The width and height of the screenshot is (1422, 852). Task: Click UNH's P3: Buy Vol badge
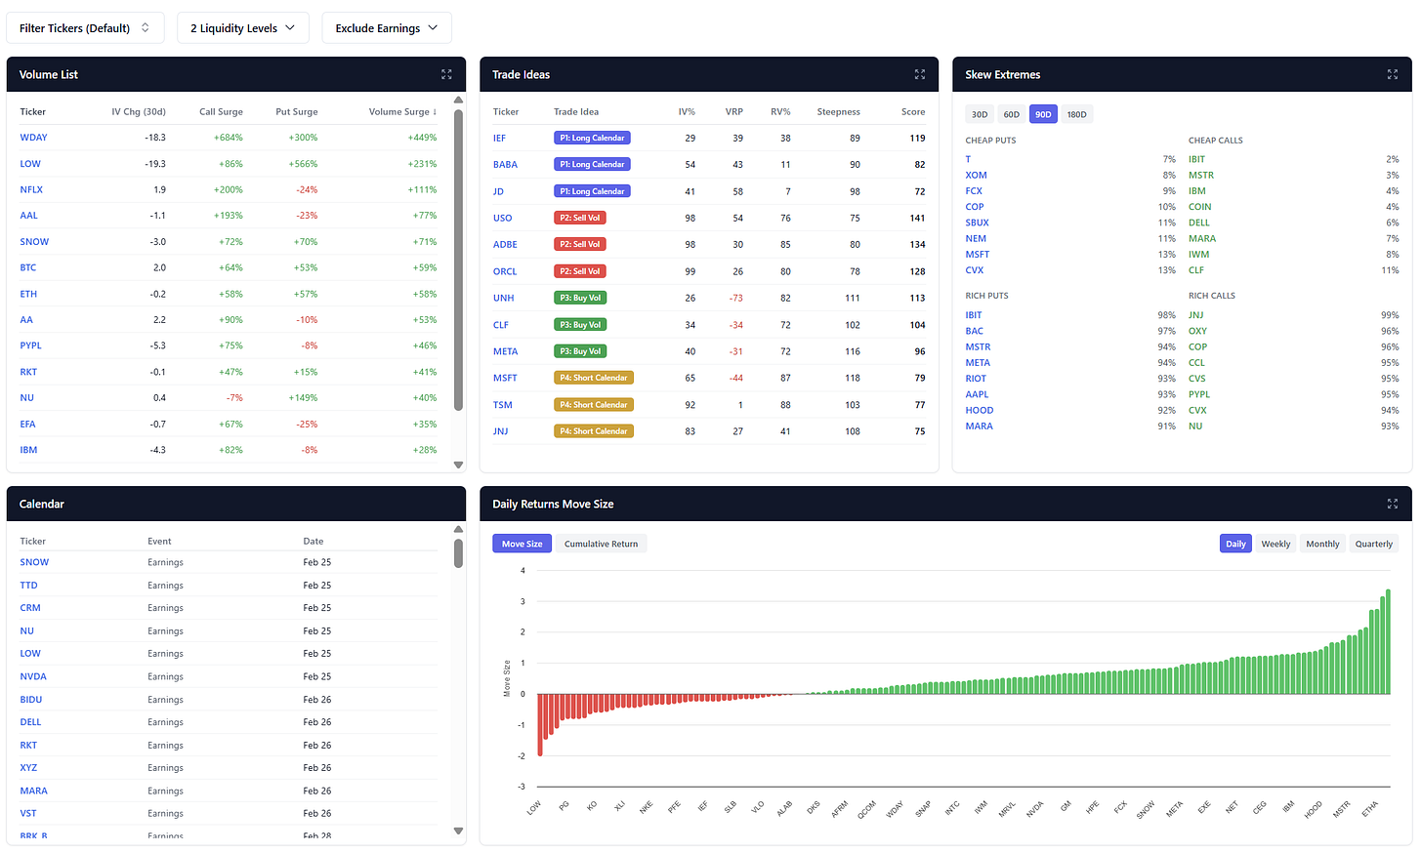[x=580, y=298]
